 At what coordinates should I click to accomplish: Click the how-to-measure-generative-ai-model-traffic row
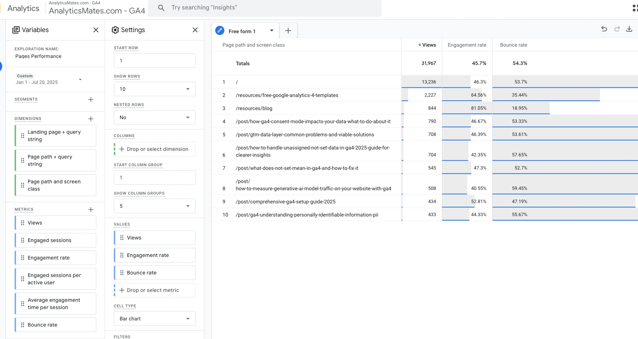pyautogui.click(x=313, y=185)
